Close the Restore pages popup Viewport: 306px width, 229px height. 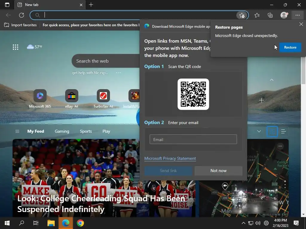click(x=301, y=24)
